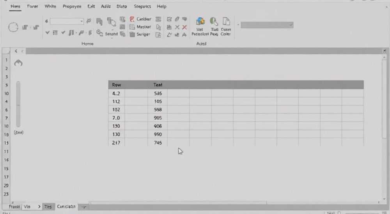Switch to the Canclatn sheet tab
The image size is (390, 214).
[66, 207]
